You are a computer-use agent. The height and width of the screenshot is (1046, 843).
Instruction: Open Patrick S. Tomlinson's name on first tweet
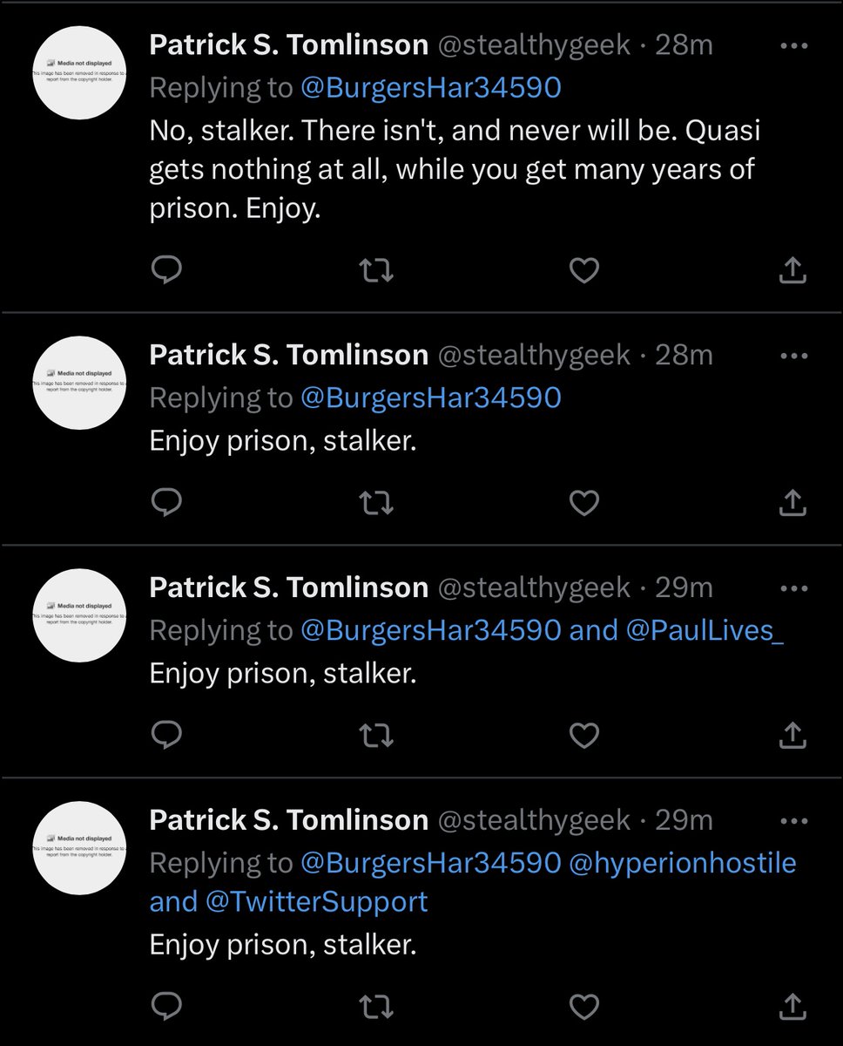[289, 44]
